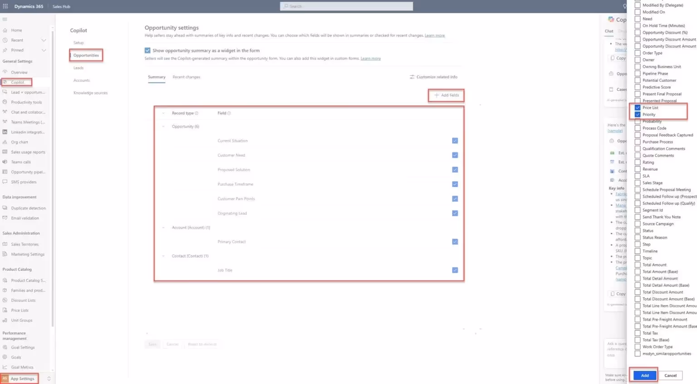This screenshot has width=697, height=384.
Task: Click the Marketing Settings icon
Action: click(x=5, y=254)
